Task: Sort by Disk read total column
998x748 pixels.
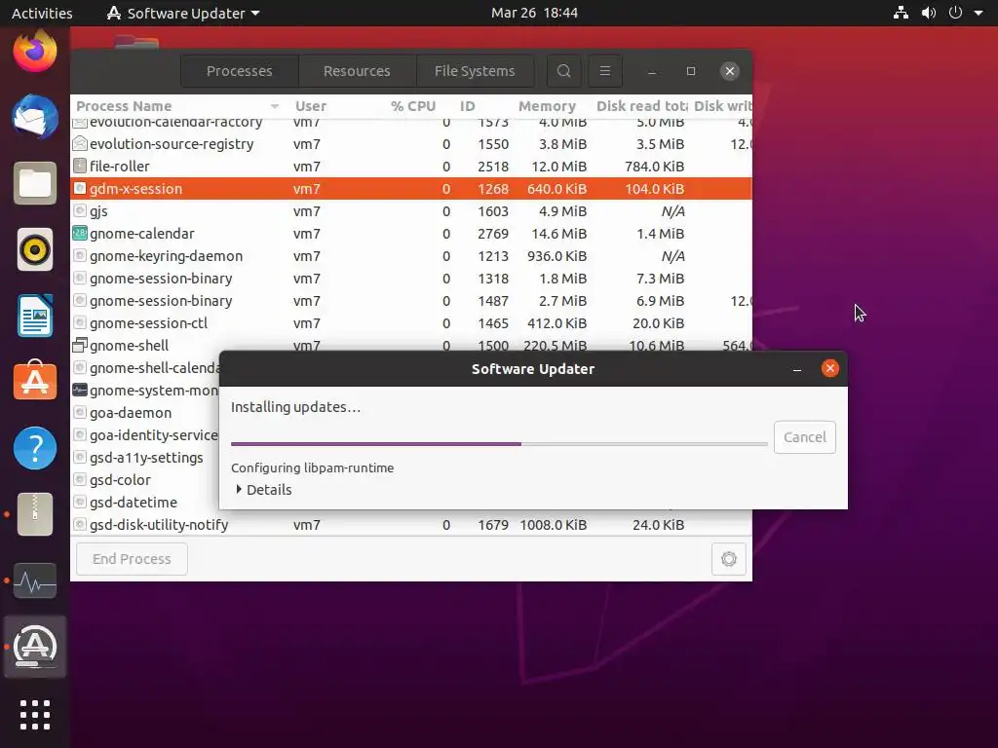Action: [x=641, y=106]
